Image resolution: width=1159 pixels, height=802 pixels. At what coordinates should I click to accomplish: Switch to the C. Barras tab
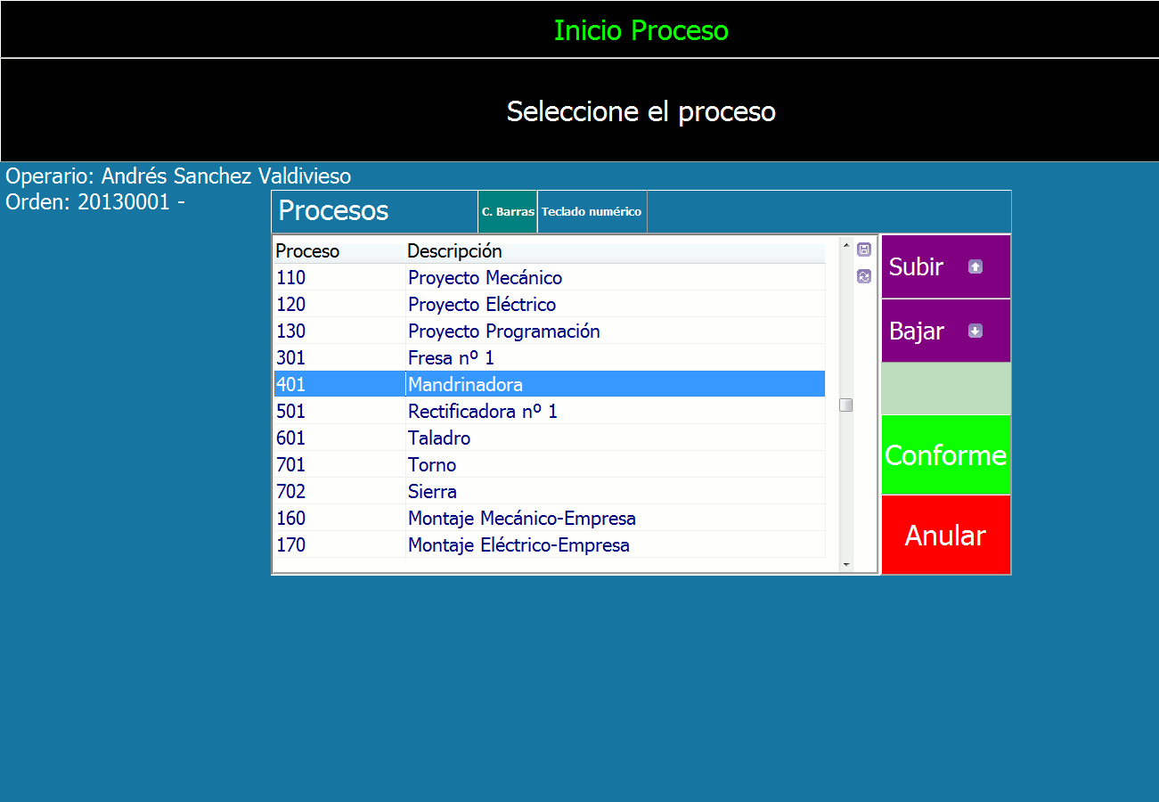[x=508, y=212]
